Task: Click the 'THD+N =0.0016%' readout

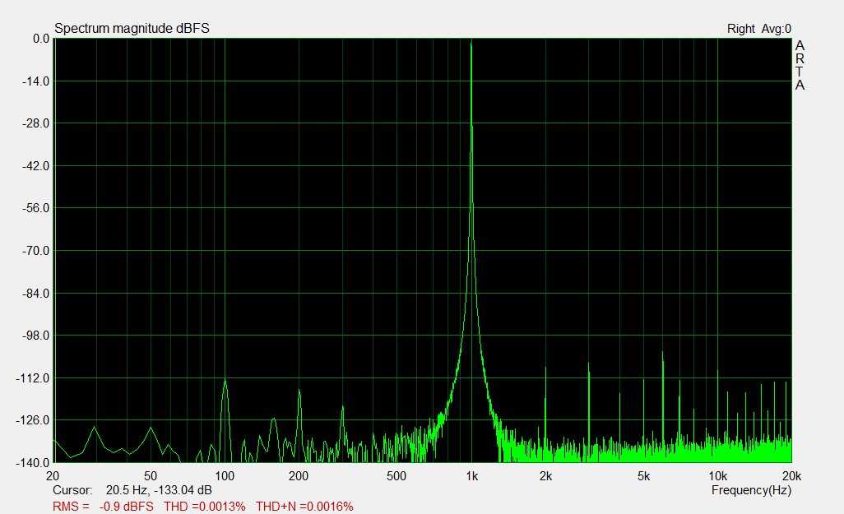Action: 304,507
